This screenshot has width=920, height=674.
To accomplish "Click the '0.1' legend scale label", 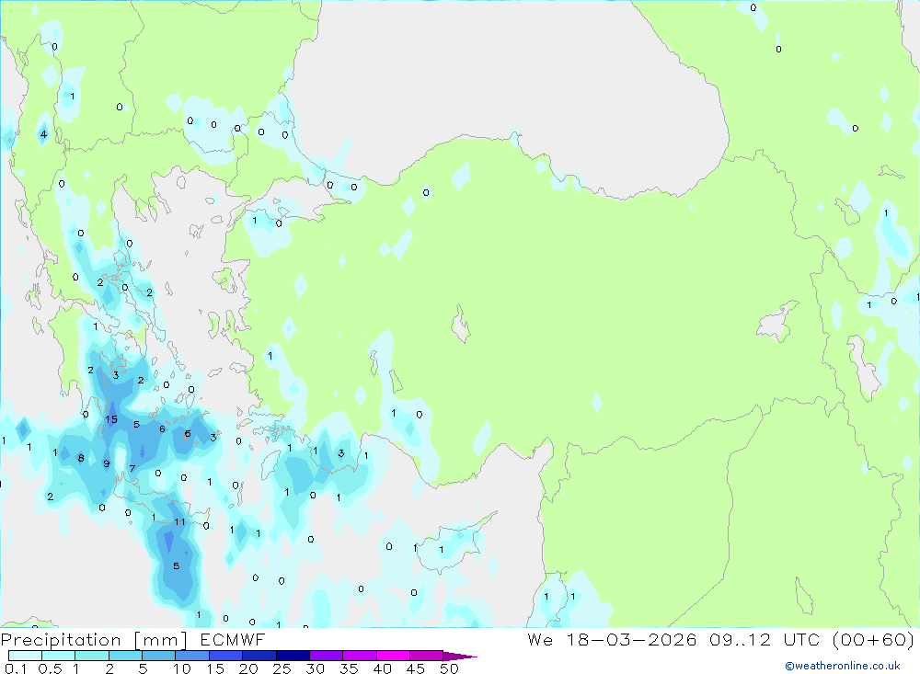I will click(x=16, y=668).
